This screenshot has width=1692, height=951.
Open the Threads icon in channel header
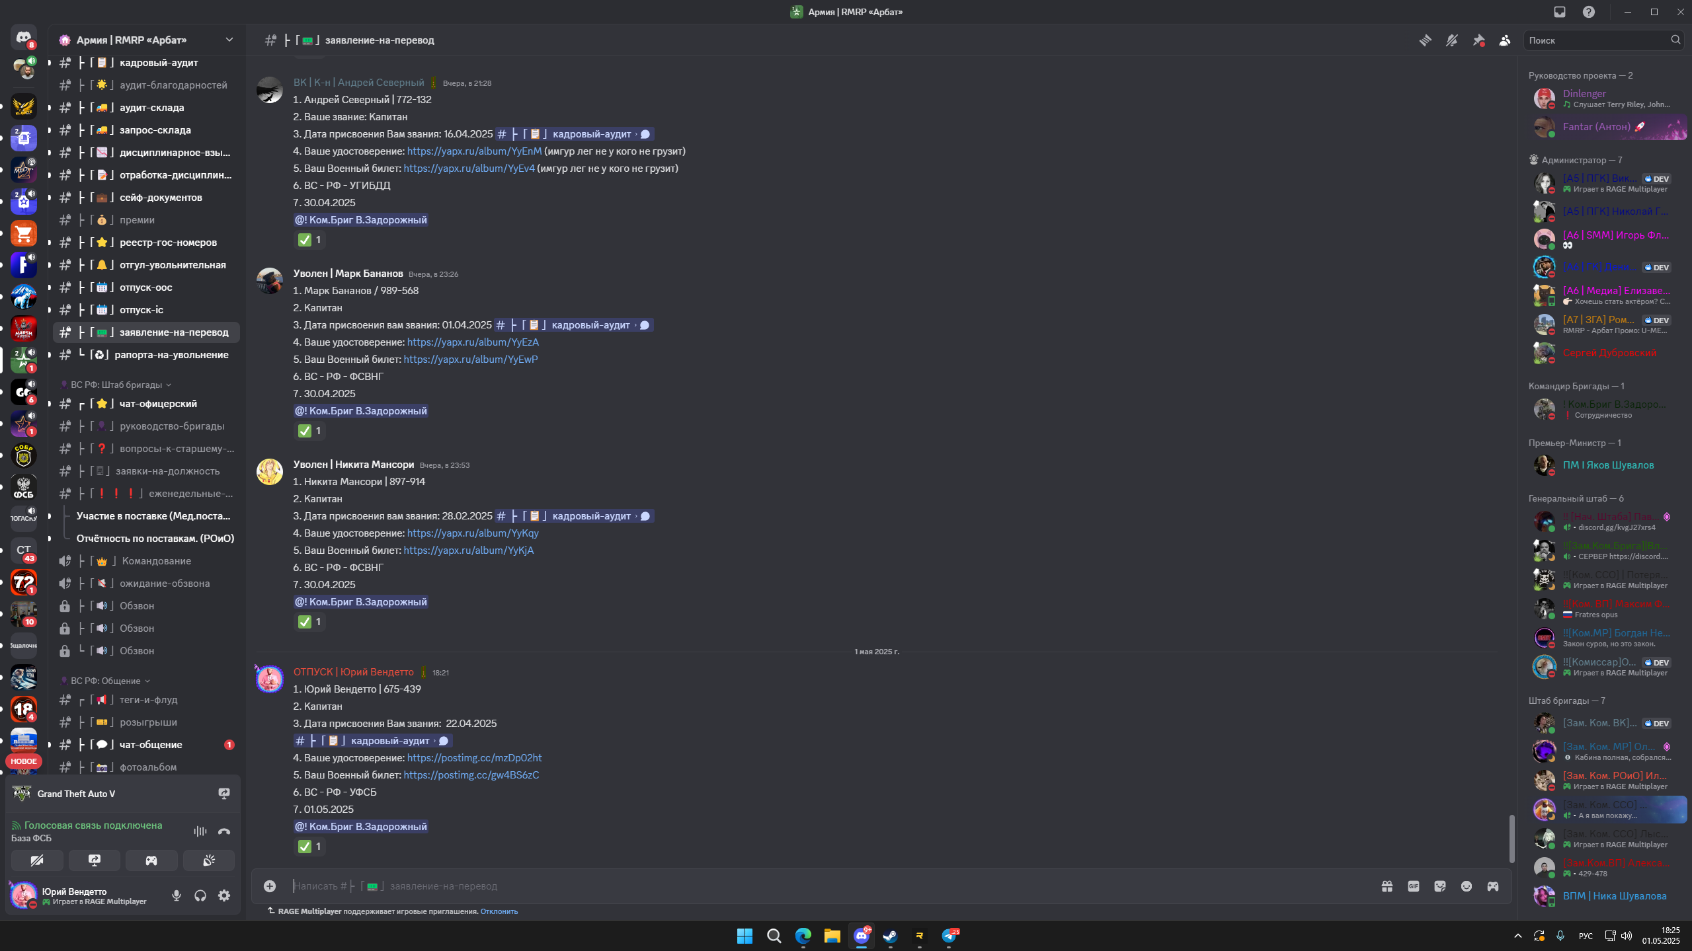click(x=1426, y=40)
